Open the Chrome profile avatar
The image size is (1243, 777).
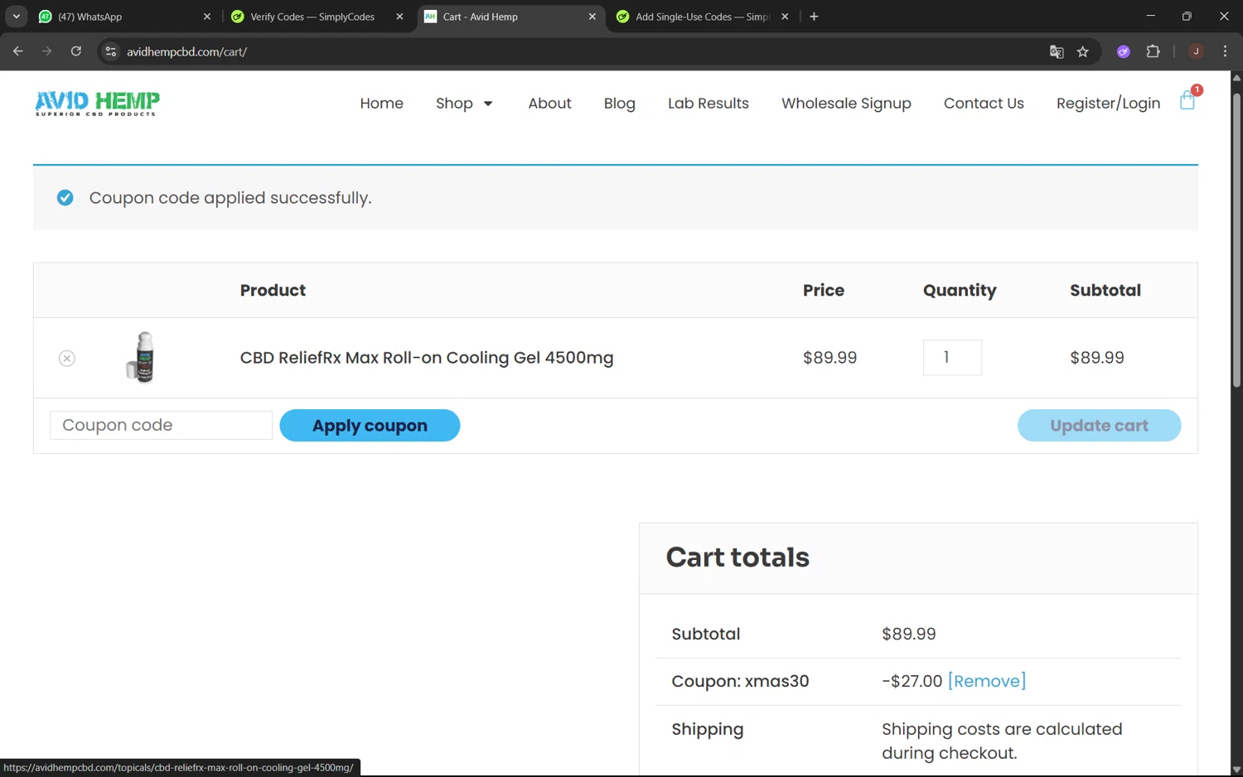pos(1196,51)
